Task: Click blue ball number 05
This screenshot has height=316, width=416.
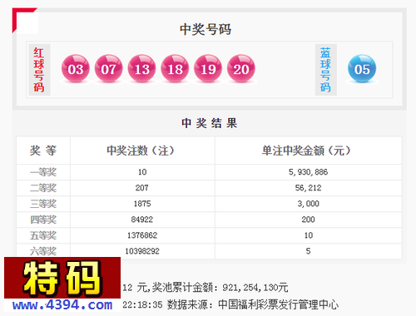Action: (x=362, y=68)
